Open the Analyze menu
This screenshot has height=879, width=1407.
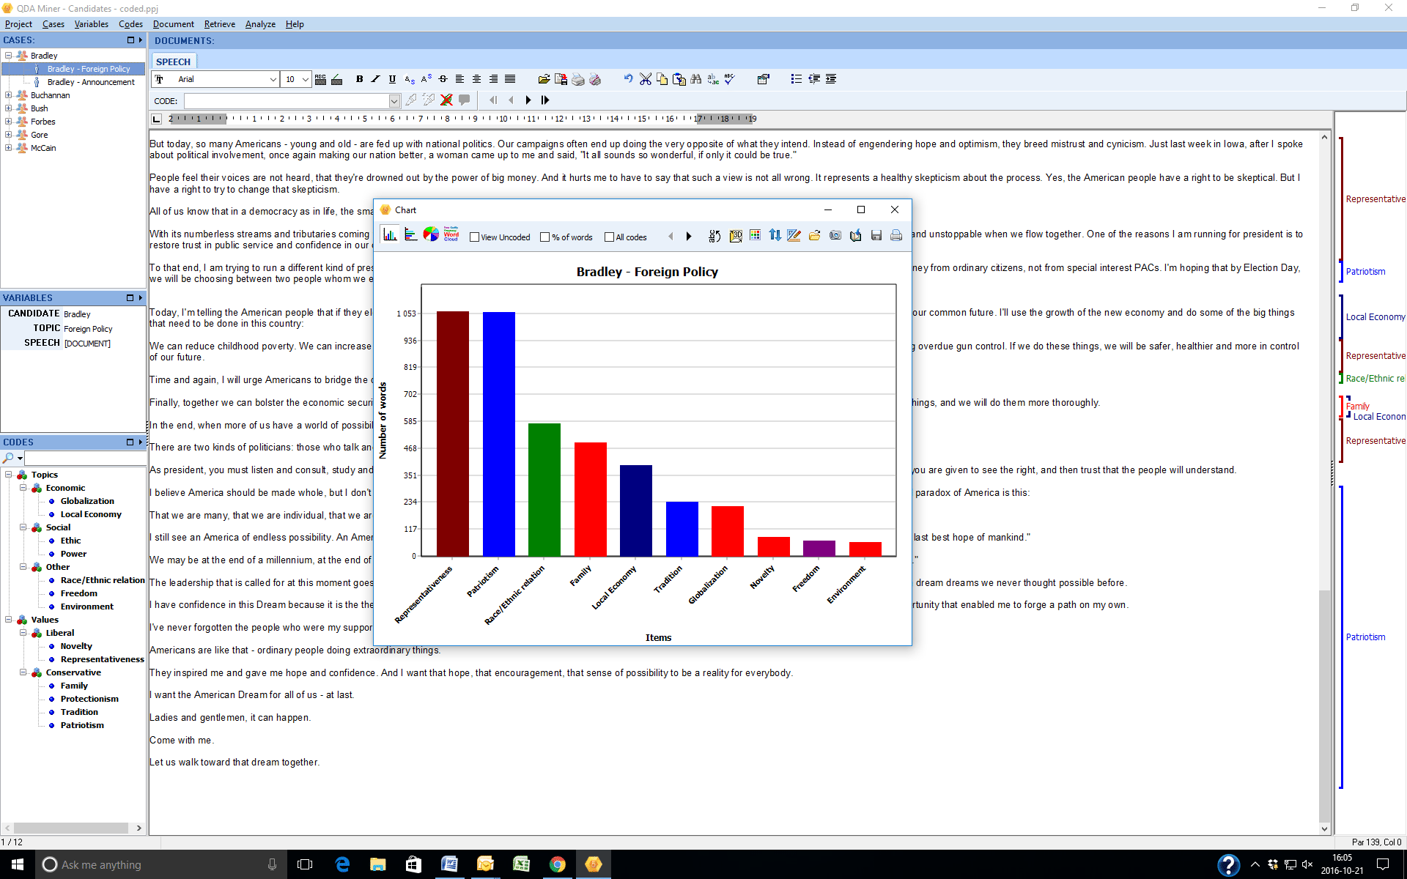[260, 24]
